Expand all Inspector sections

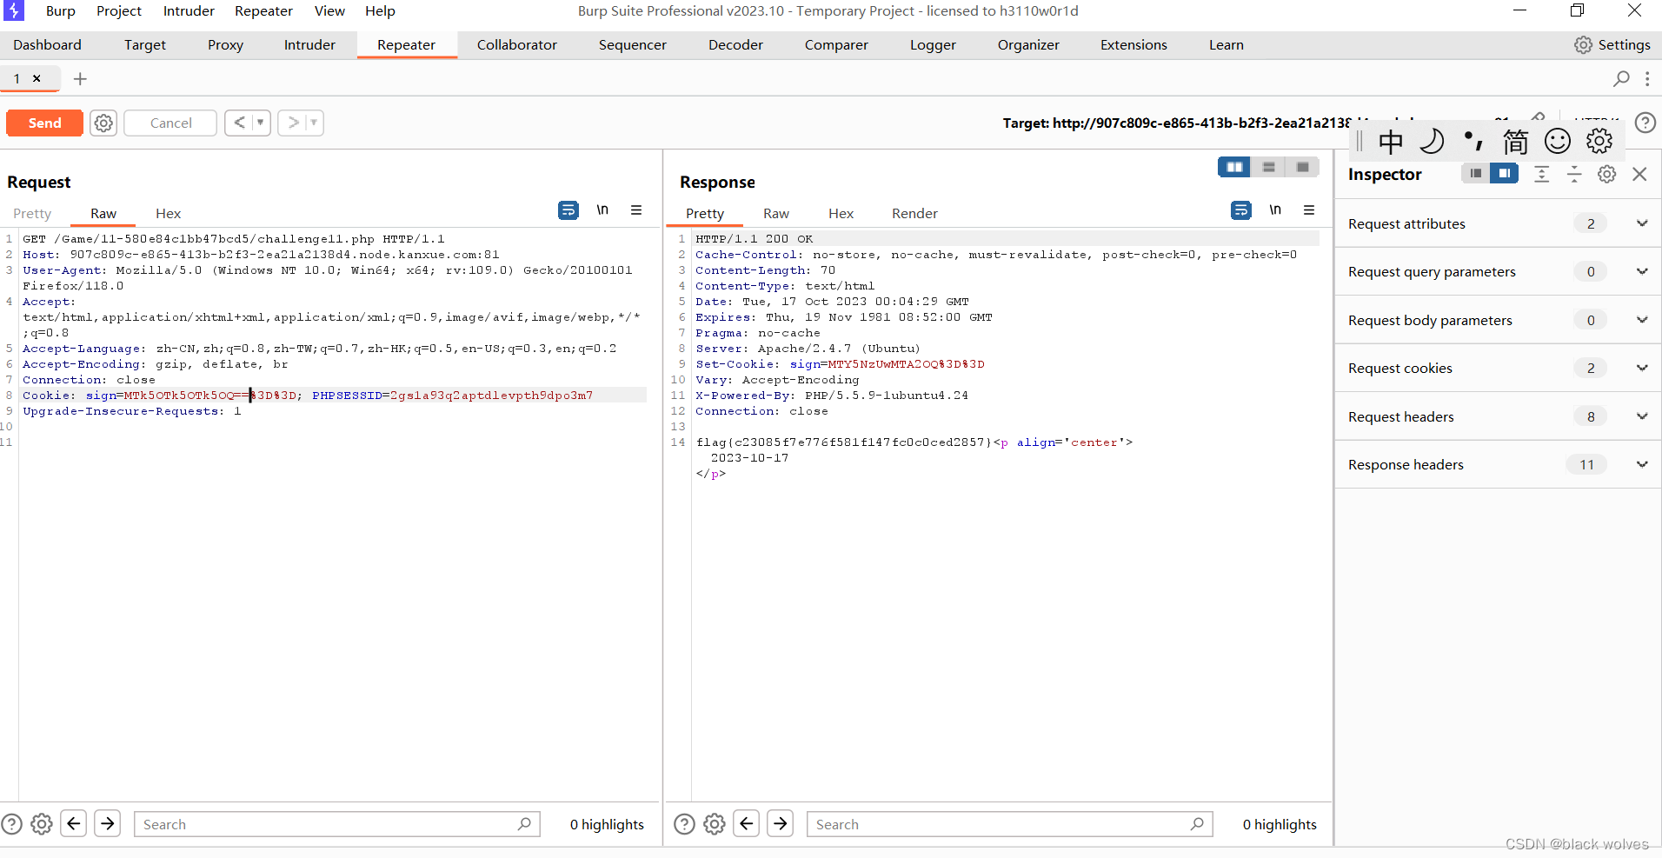coord(1541,175)
